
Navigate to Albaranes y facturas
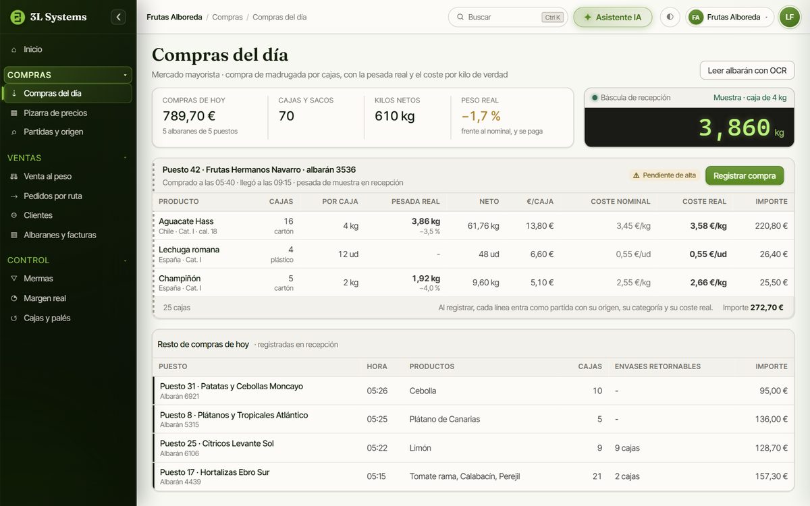[68, 235]
